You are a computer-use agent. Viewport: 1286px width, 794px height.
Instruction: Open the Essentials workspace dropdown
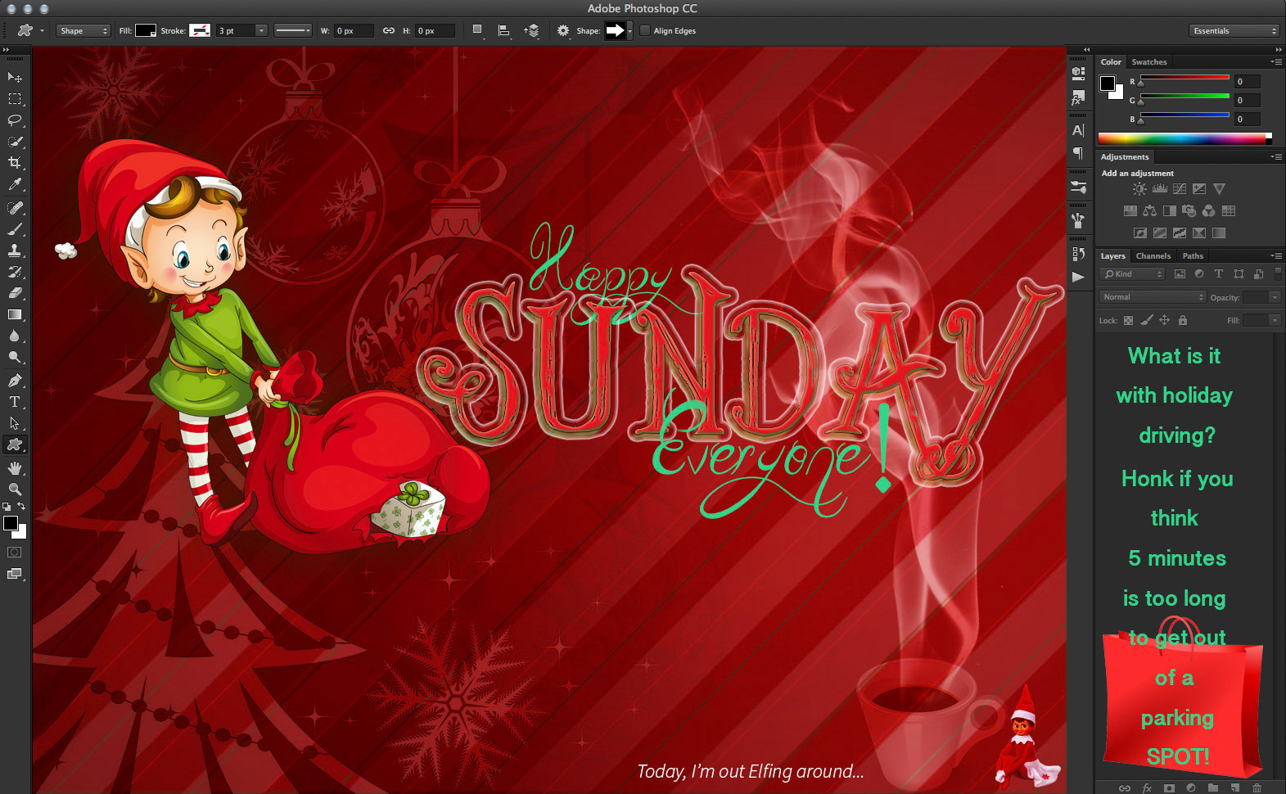click(1234, 31)
